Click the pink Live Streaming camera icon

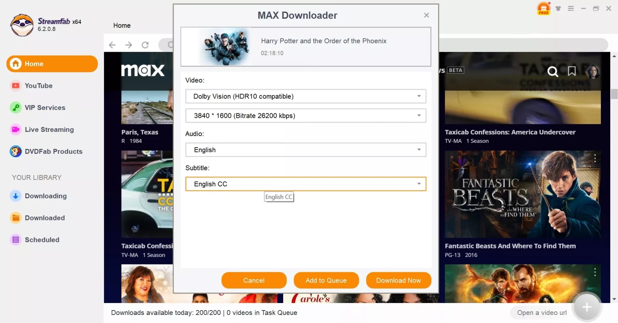[x=16, y=130]
